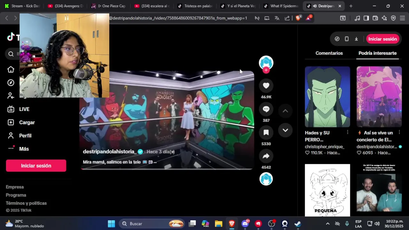
Task: Click Brave Shields lion icon in address bar
Action: click(x=298, y=18)
